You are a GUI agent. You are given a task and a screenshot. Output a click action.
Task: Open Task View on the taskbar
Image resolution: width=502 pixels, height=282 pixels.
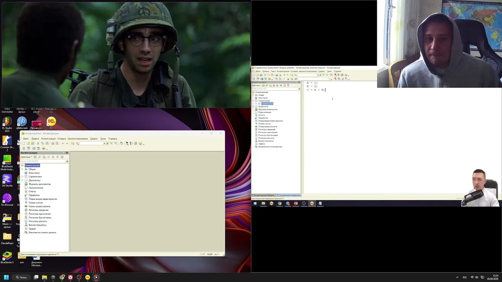click(36, 277)
